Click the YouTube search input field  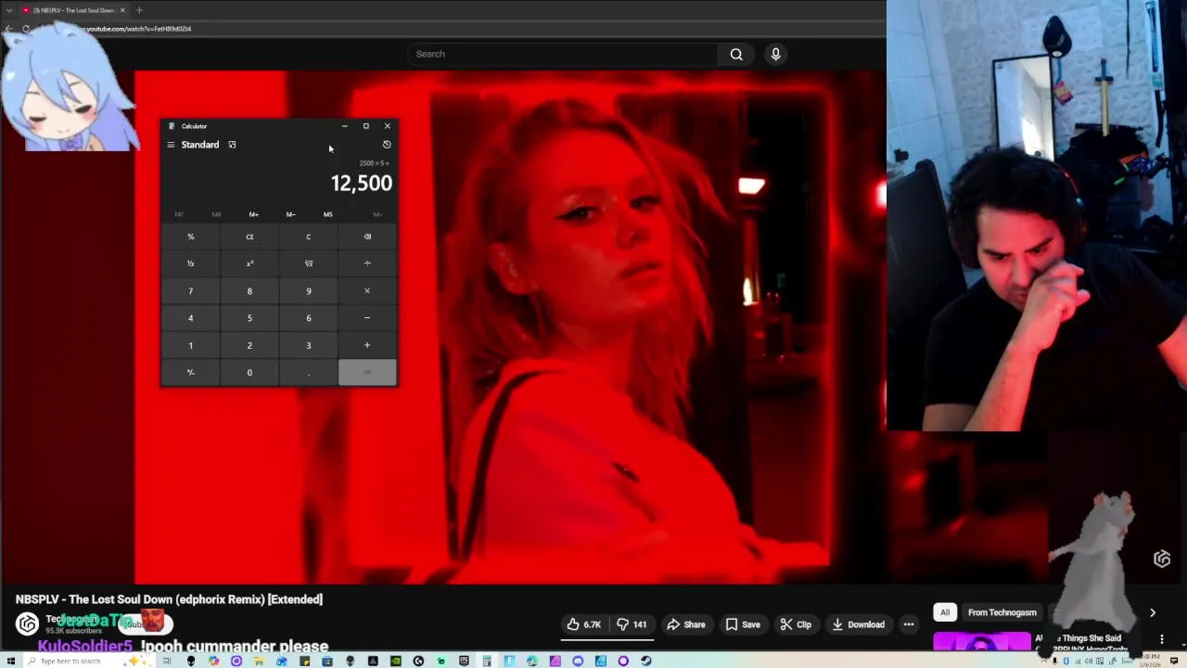[x=562, y=54]
